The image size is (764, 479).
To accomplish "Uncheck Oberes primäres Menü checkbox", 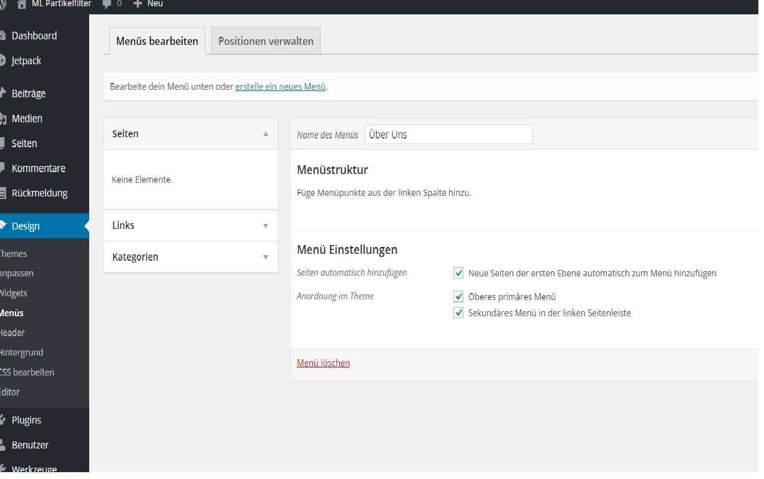I will click(x=458, y=297).
